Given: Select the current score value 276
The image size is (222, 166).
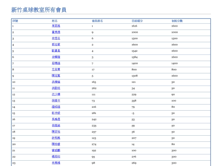Looking at the screenshot, I should click(134, 157).
